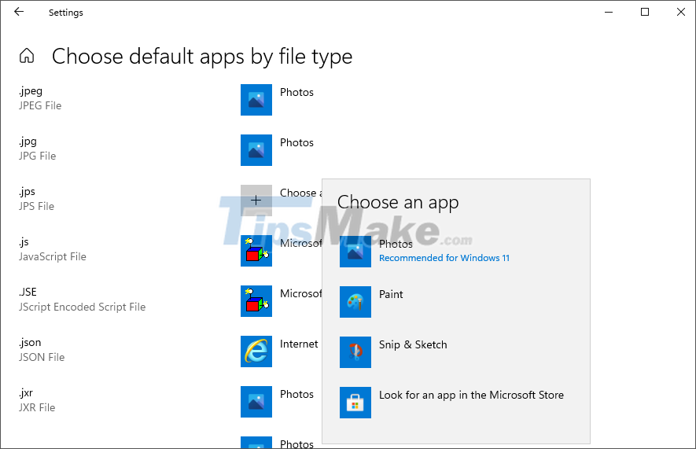Click the Photos label for .jpg
696x449 pixels.
(296, 142)
